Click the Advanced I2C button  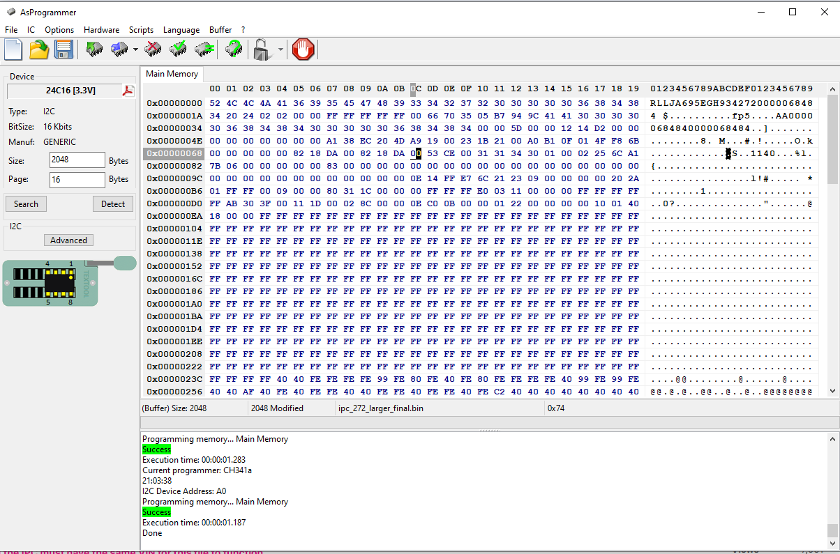68,240
